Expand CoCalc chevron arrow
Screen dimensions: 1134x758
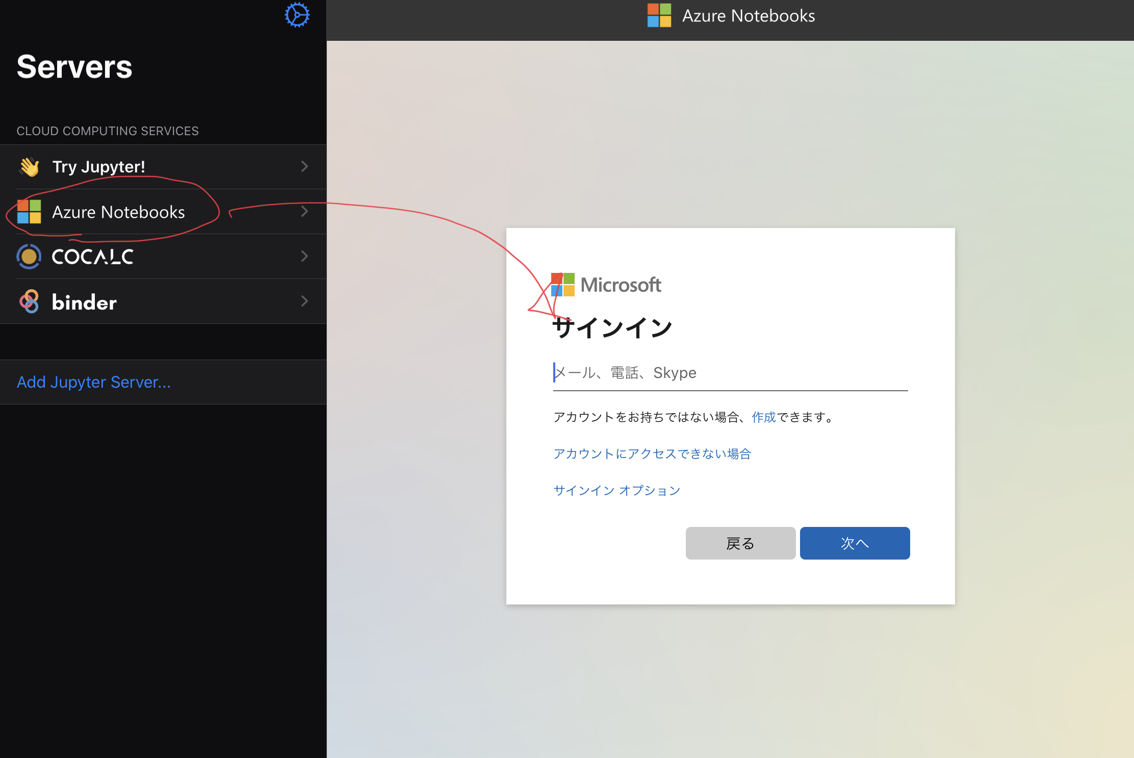[304, 256]
